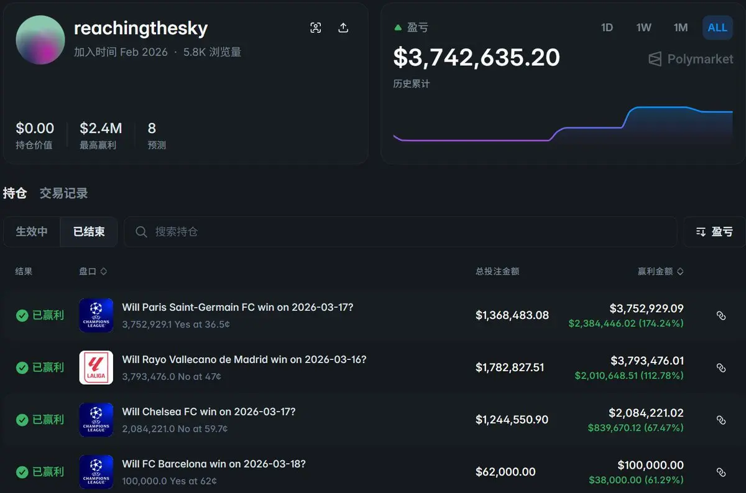Viewport: 746px width, 493px height.
Task: Click the $839,670.12 (67.47%) profit
Action: (x=636, y=428)
